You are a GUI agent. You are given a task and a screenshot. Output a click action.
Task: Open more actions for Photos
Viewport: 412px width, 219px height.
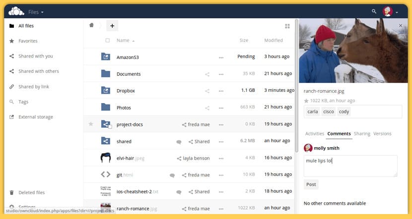221,108
